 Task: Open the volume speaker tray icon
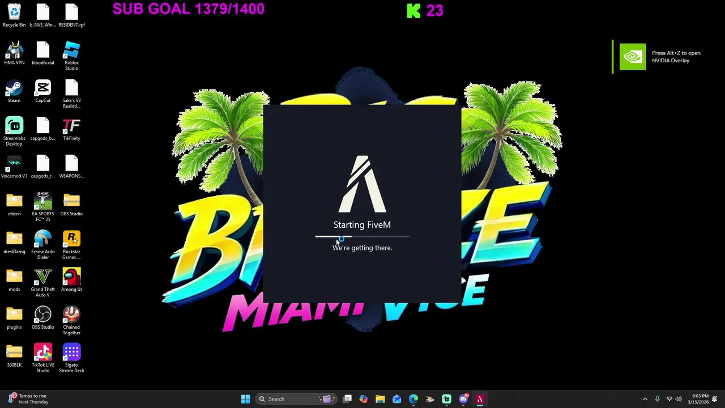(x=679, y=399)
